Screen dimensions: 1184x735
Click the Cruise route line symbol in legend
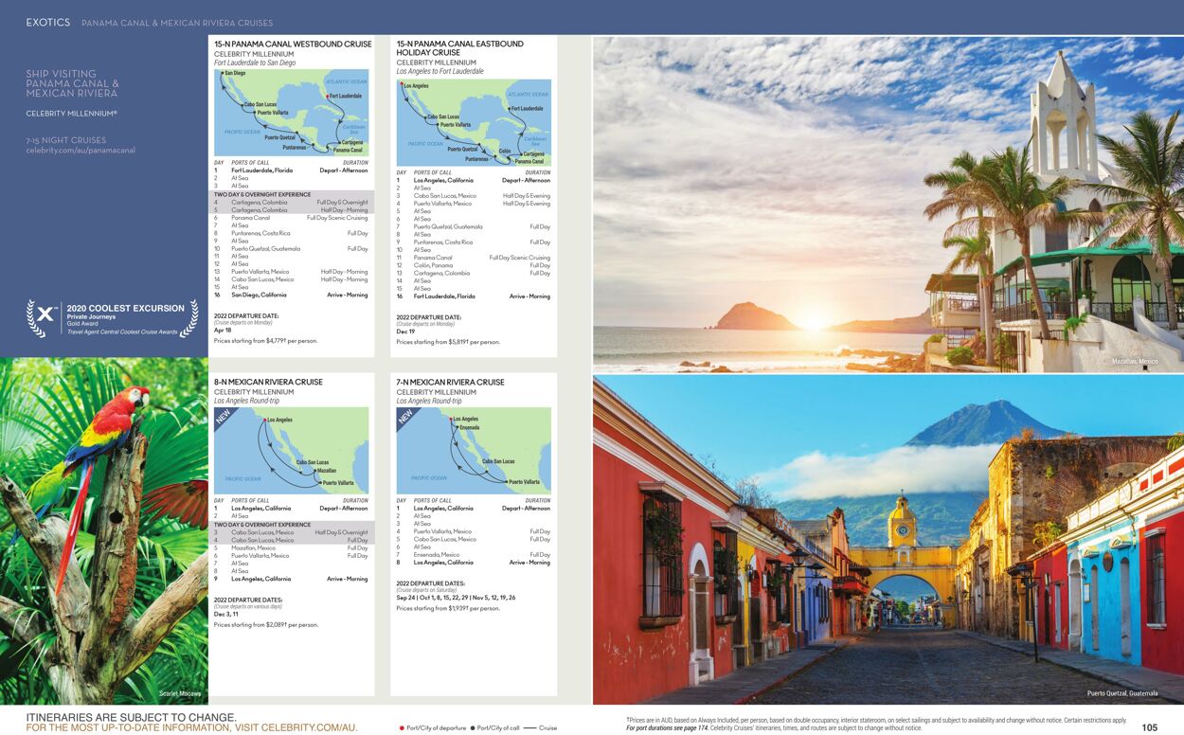click(x=529, y=728)
